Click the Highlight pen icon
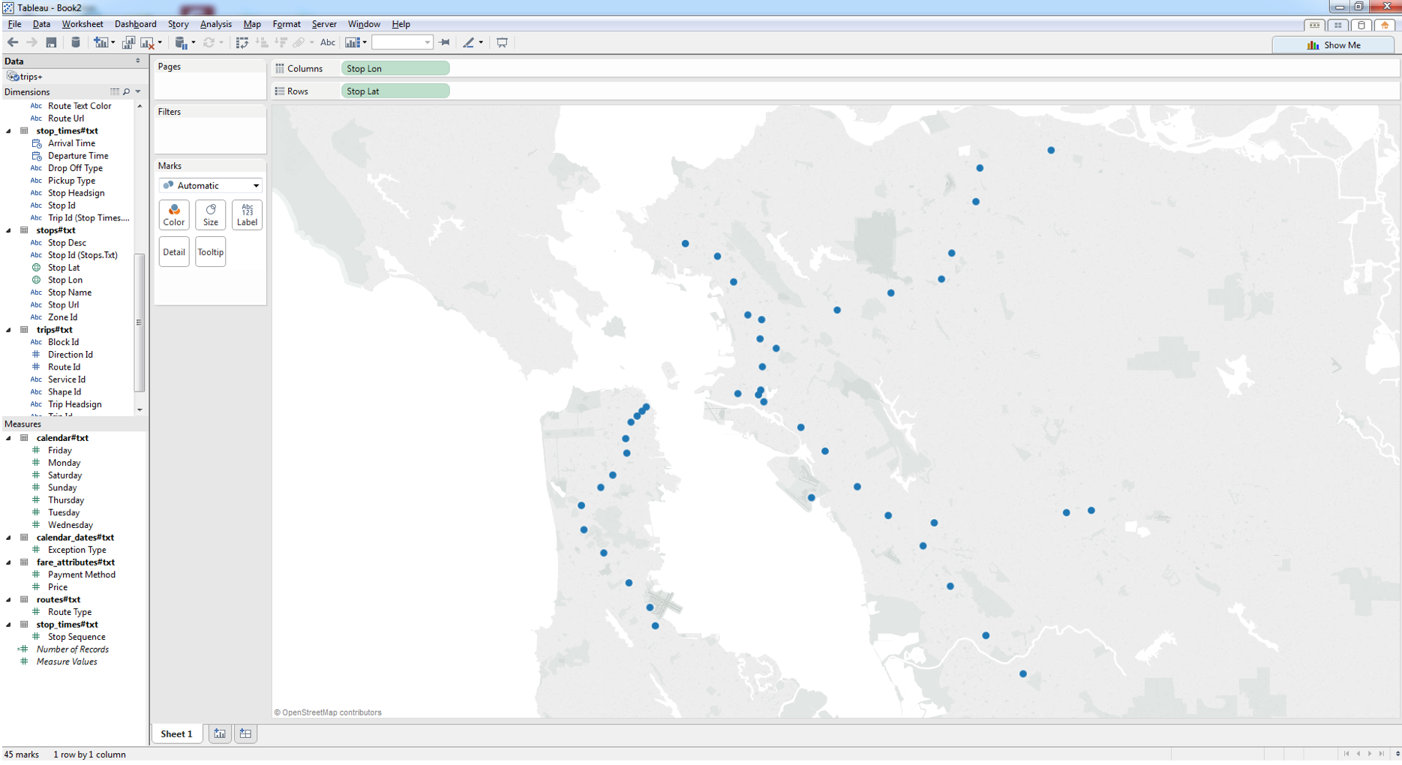1402x765 pixels. click(469, 43)
